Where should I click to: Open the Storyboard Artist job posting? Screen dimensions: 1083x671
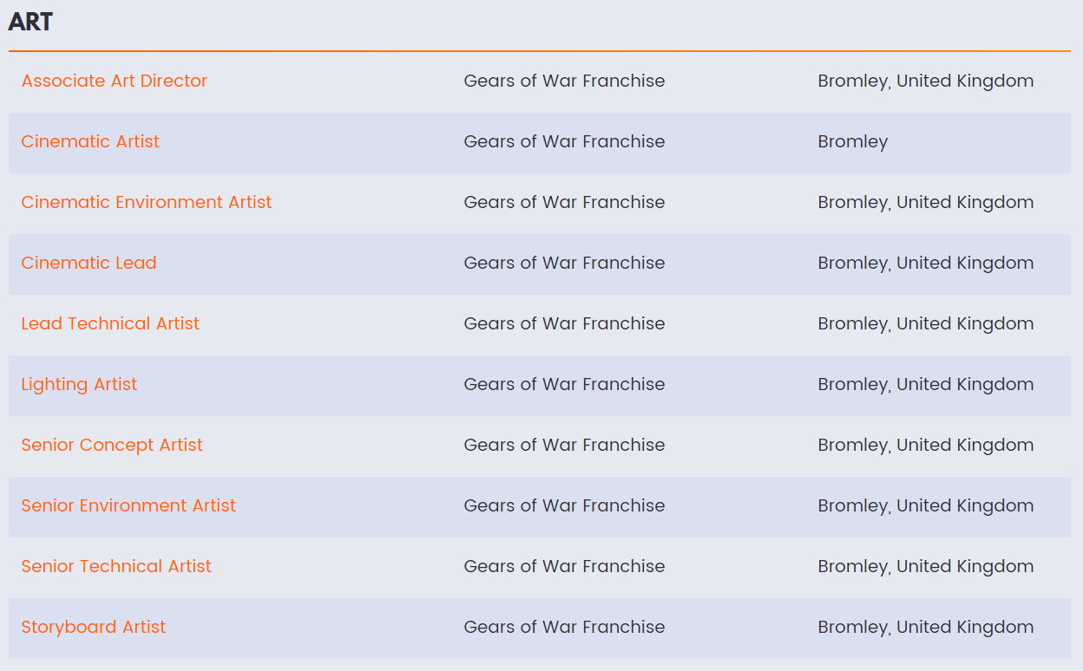click(94, 627)
